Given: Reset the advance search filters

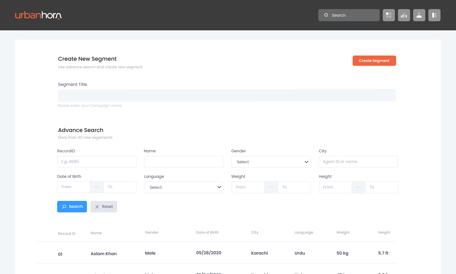Looking at the screenshot, I should (x=103, y=206).
